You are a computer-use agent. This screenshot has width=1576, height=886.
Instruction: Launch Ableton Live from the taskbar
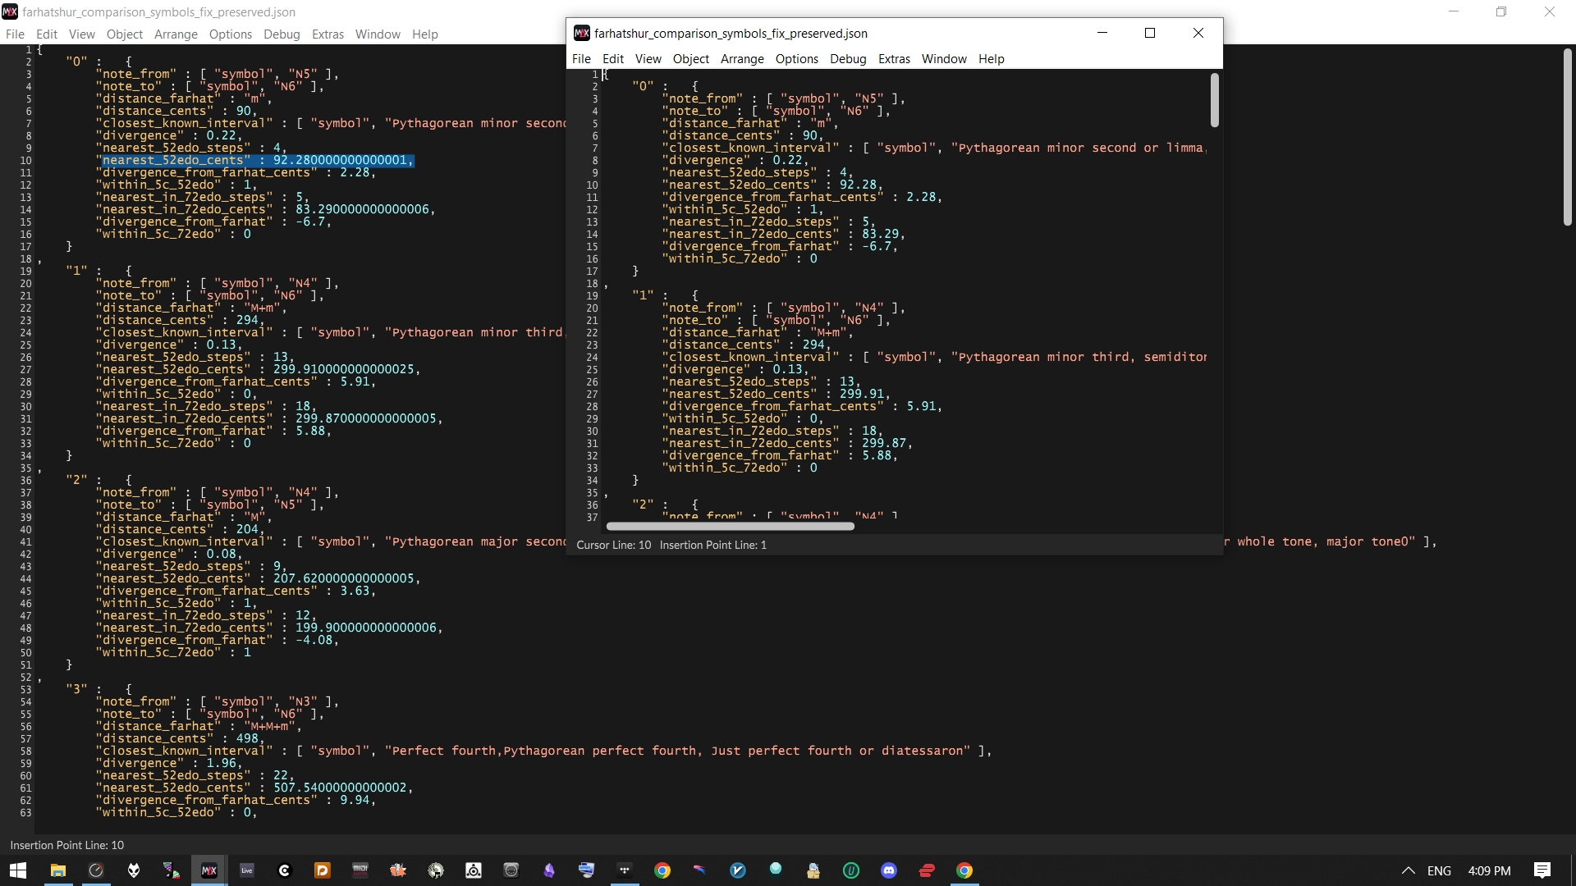[247, 870]
